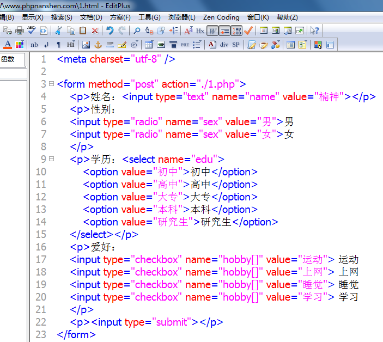
Task: Toggle the directory window panel icon
Action: click(264, 30)
